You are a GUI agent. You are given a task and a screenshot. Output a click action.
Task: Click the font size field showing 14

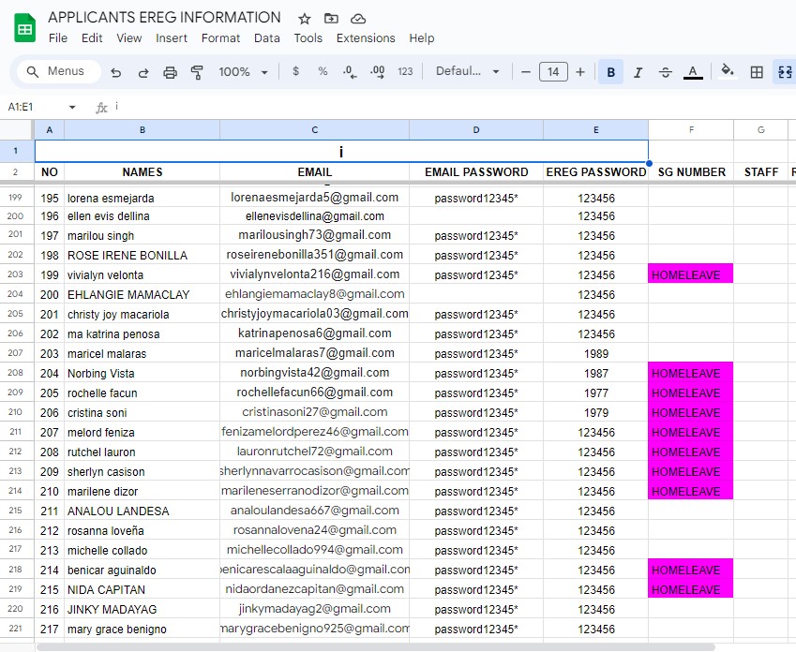point(553,72)
